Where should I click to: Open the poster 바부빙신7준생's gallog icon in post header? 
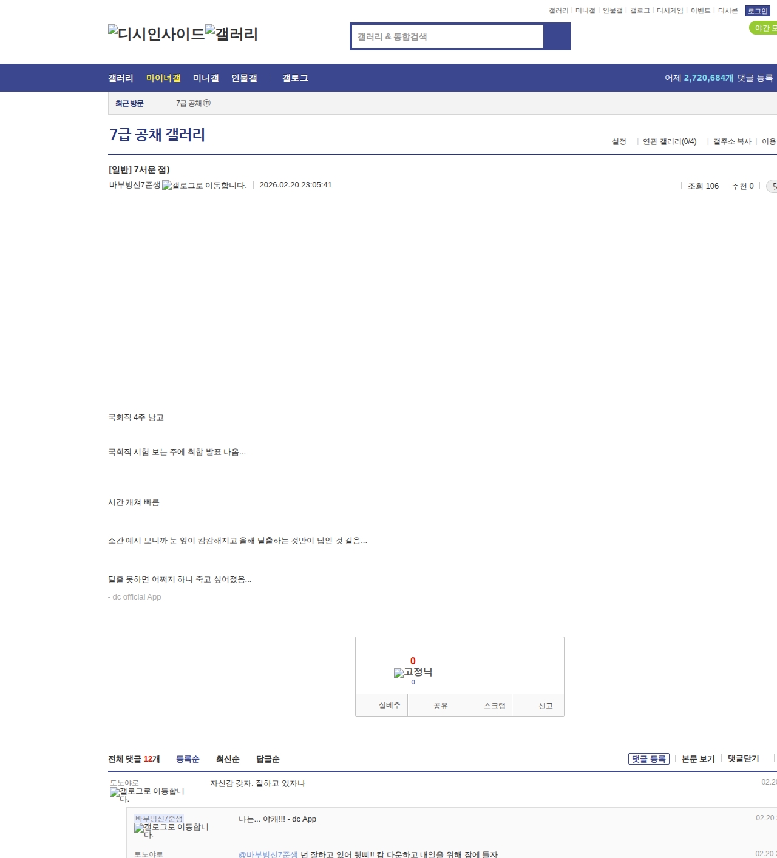[x=205, y=185]
